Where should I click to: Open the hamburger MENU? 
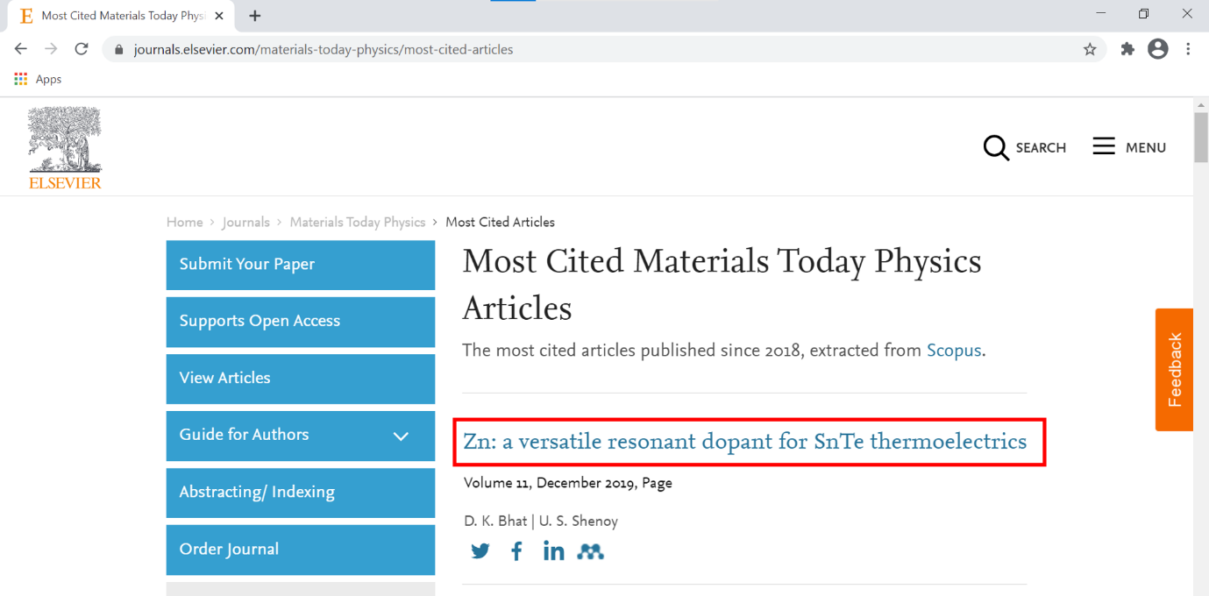[1129, 147]
